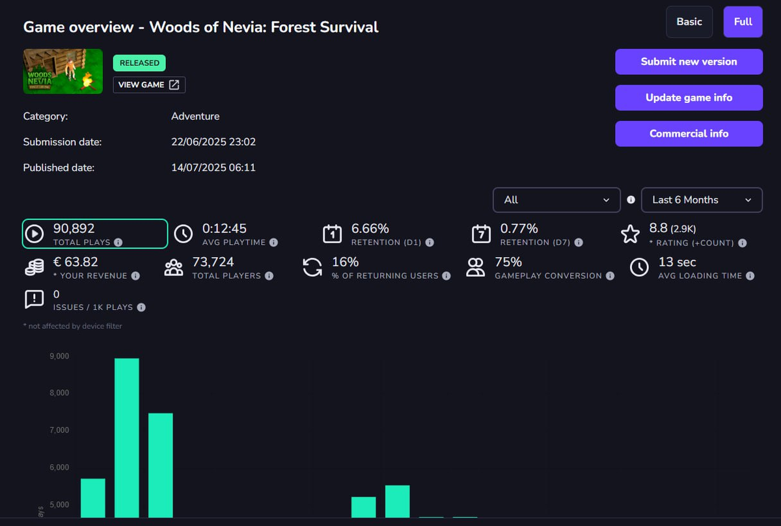Click info icon between the two filter dropdowns

tap(631, 200)
